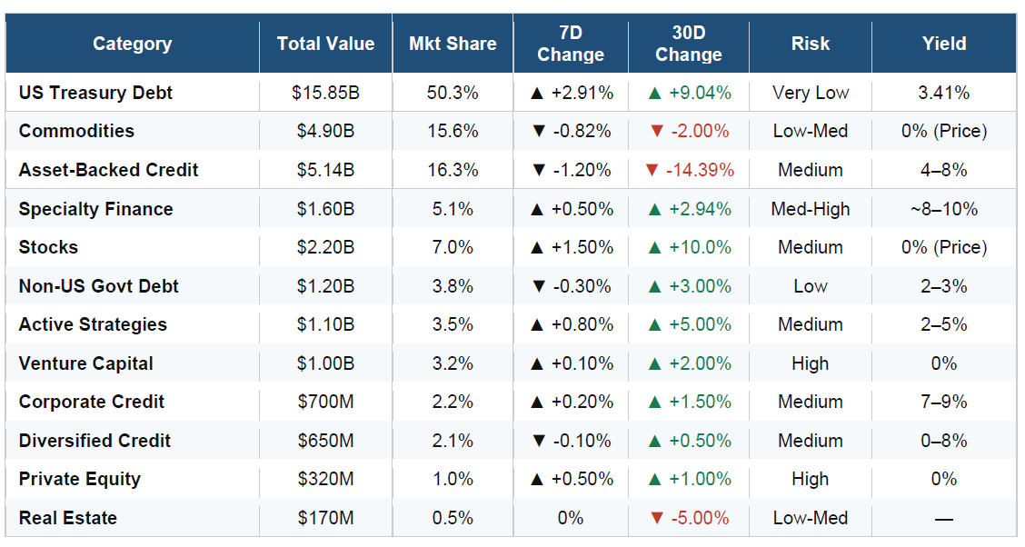Click the red down arrow beside -14.39%
Viewport: 1025px width, 547px height.
click(652, 171)
